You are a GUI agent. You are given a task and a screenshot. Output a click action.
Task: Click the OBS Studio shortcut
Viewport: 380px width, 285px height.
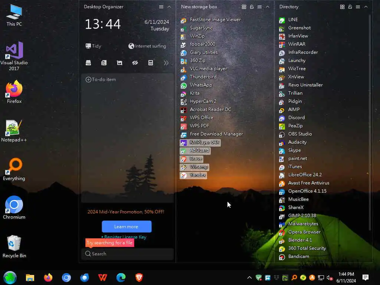point(295,134)
